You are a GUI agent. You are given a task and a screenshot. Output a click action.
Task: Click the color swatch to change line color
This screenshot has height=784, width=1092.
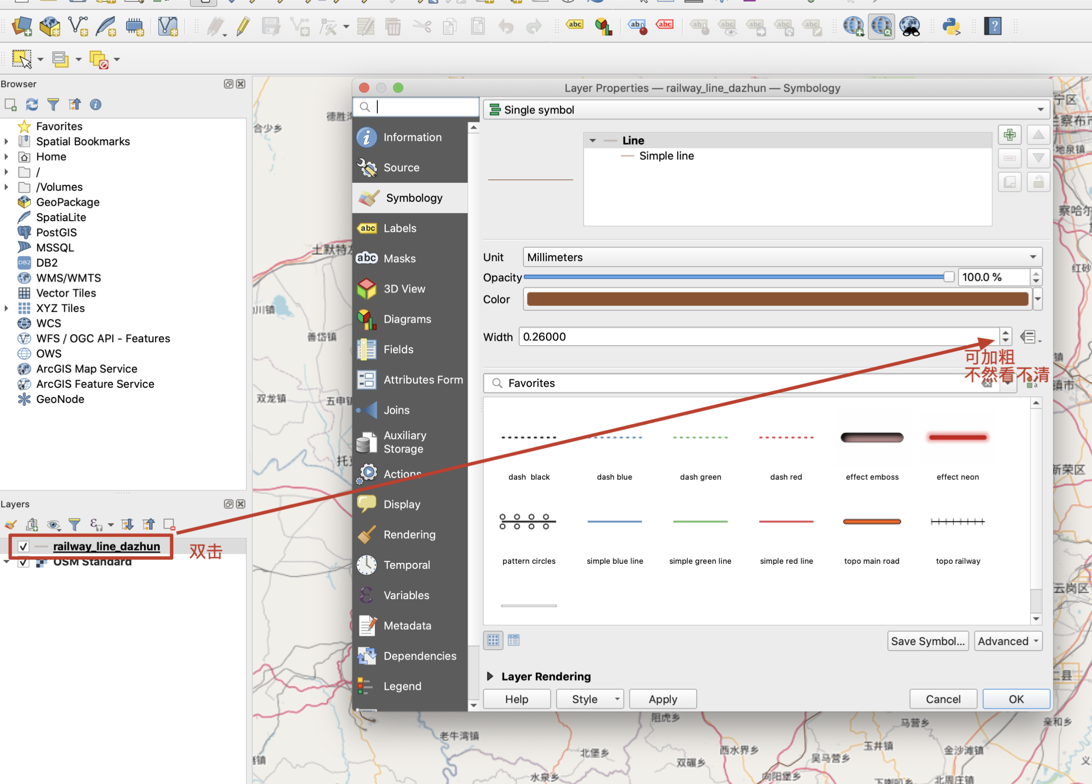pos(776,299)
